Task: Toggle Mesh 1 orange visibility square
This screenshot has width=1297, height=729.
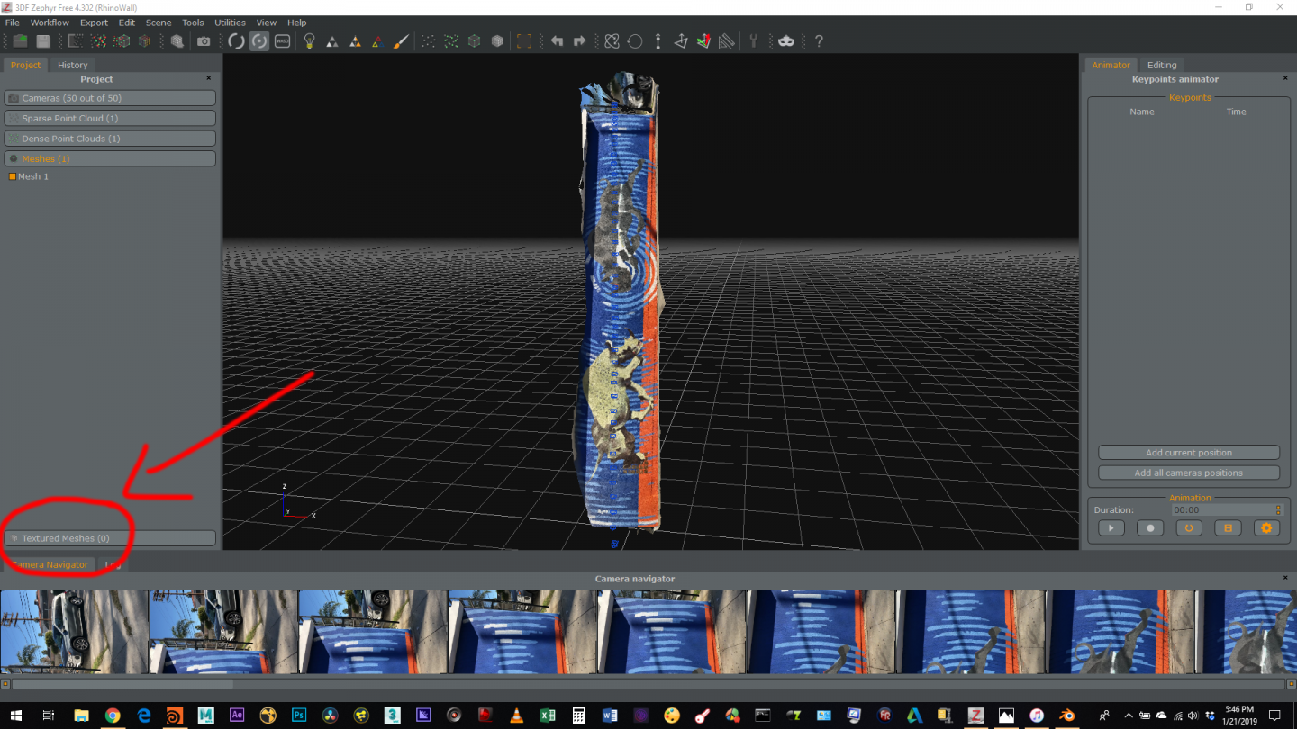Action: click(x=13, y=176)
